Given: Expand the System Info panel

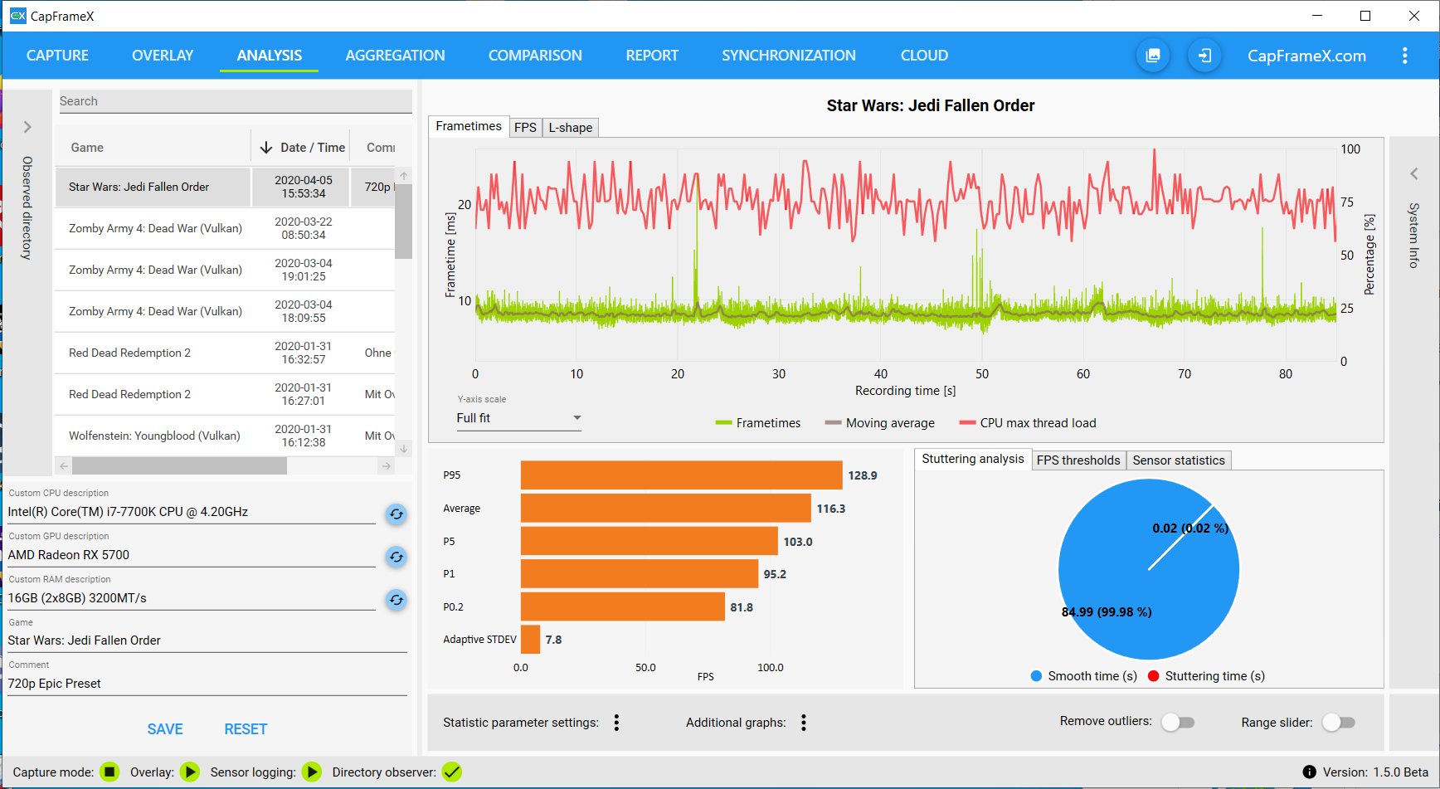Looking at the screenshot, I should coord(1414,173).
